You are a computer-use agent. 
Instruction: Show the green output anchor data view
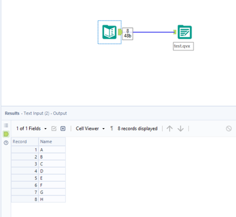point(6,134)
